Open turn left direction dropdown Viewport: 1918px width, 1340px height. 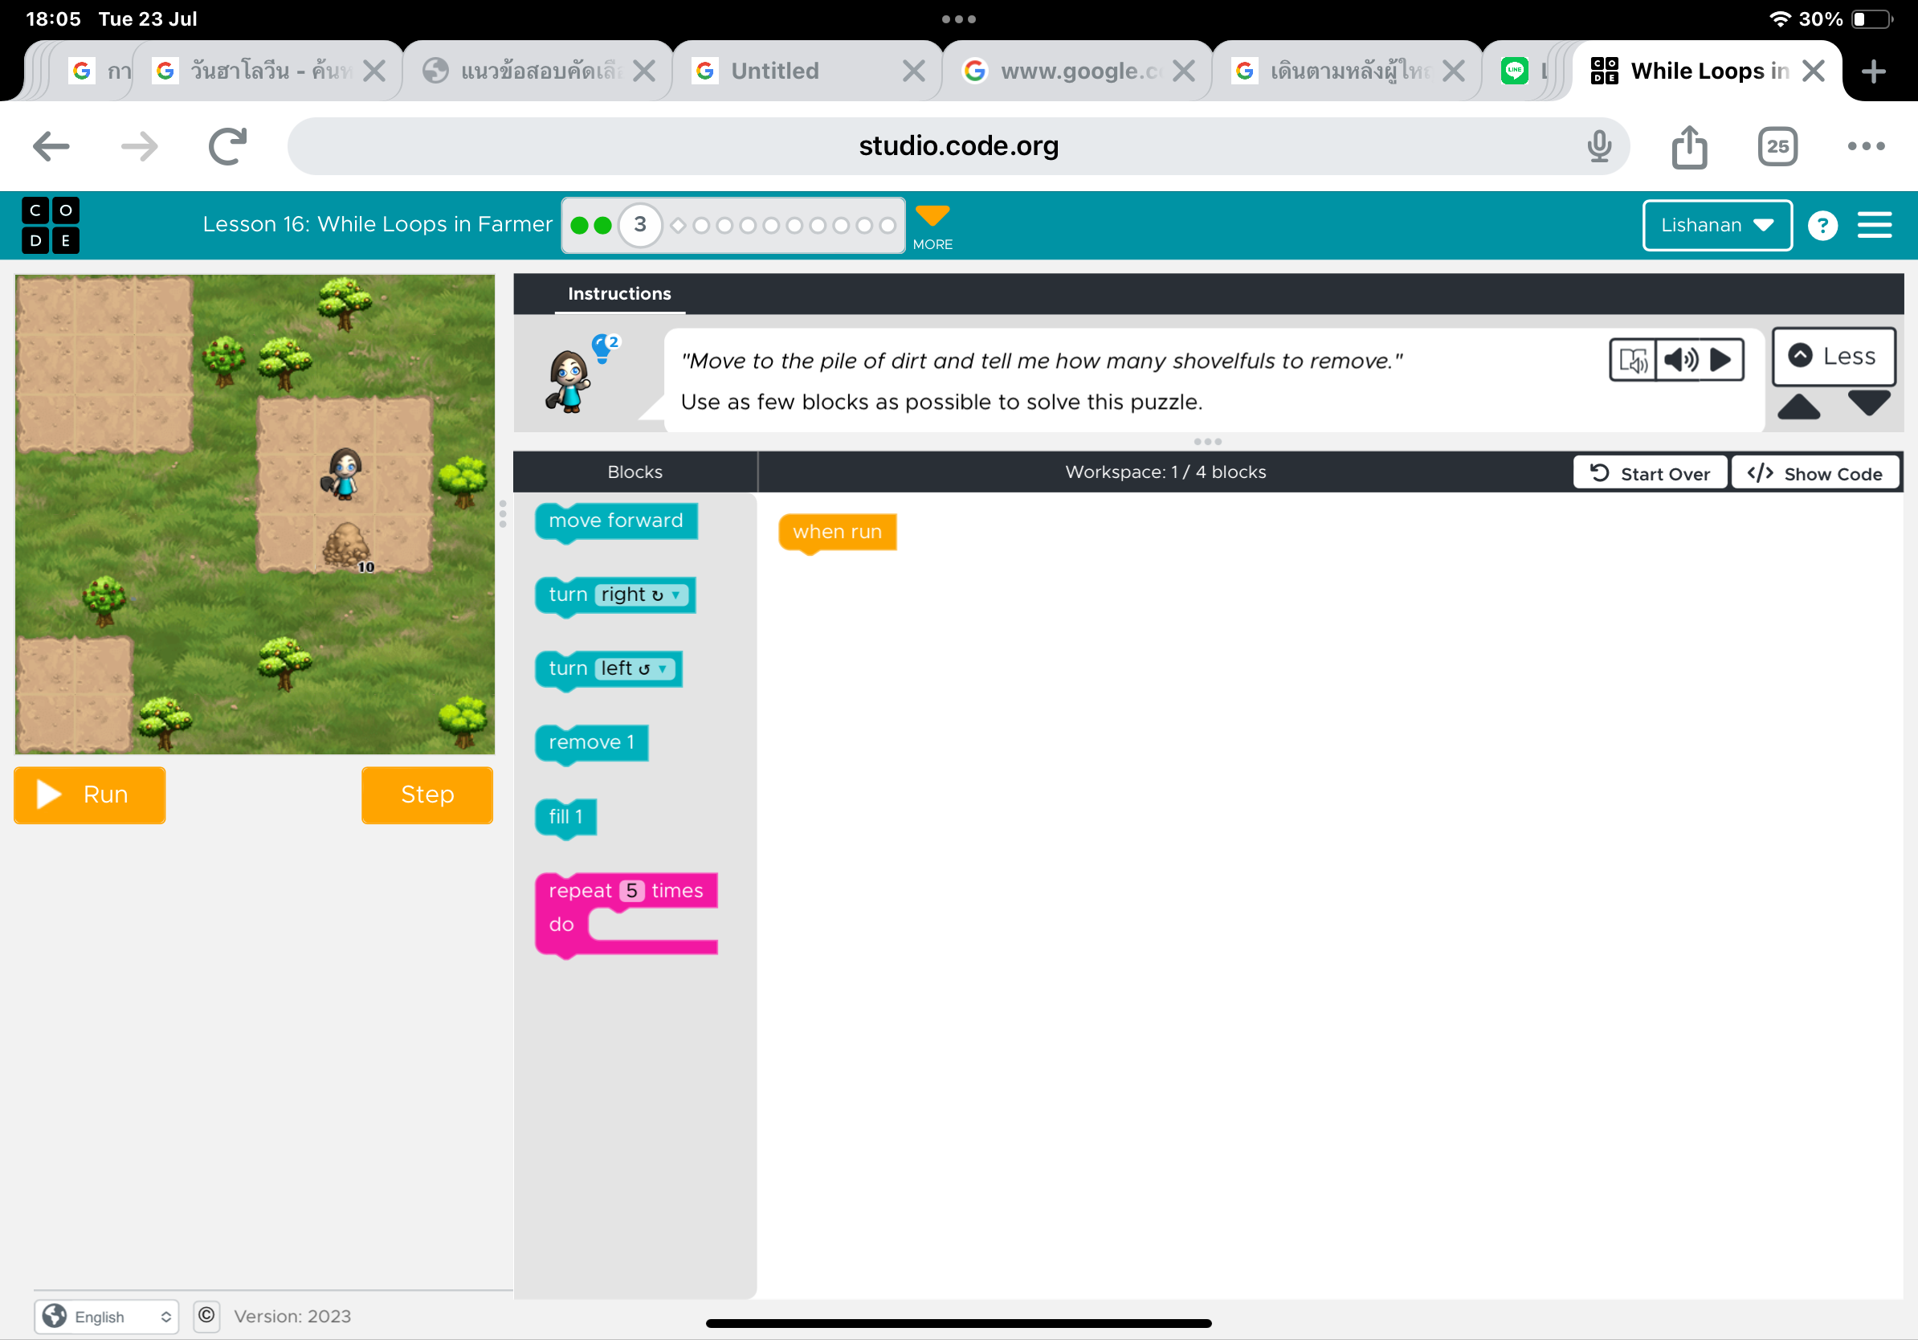(634, 669)
